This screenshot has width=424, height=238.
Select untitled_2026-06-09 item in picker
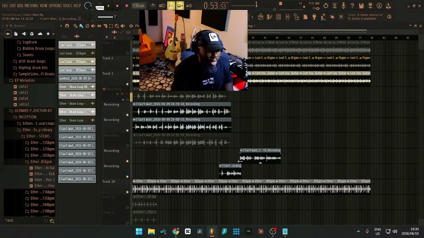(x=77, y=78)
